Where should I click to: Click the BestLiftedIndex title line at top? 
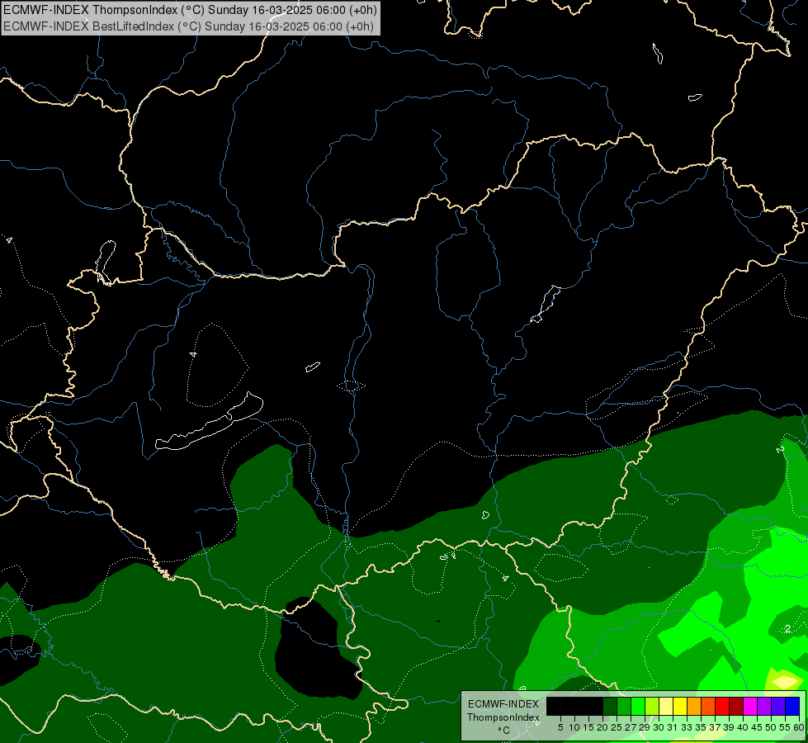pyautogui.click(x=189, y=26)
